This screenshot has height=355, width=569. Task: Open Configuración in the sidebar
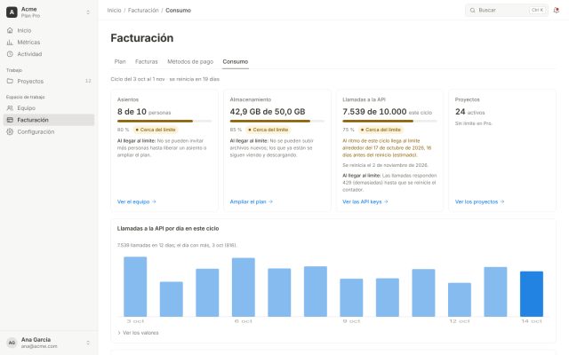click(x=49, y=132)
